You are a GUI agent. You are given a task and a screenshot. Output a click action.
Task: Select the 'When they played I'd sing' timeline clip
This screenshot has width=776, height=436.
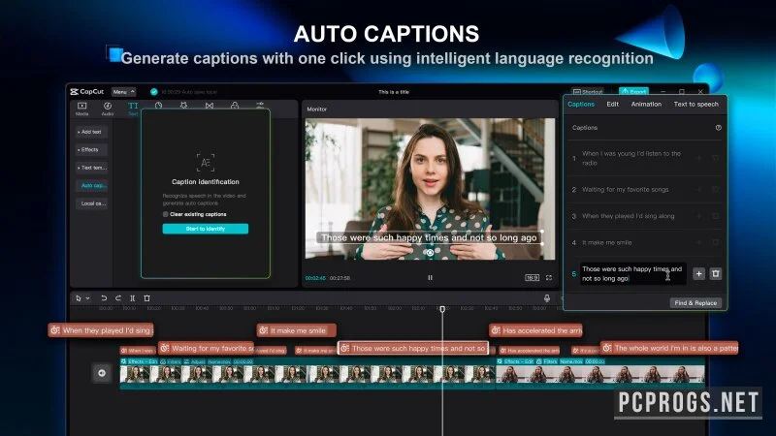(x=101, y=330)
